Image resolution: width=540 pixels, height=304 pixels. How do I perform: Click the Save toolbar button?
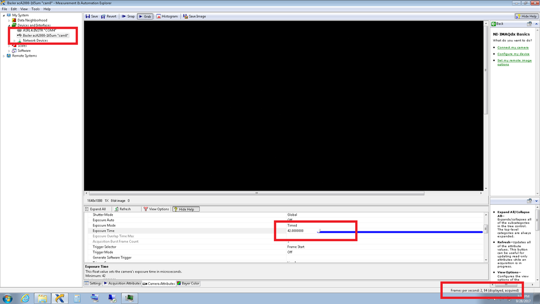coord(92,16)
